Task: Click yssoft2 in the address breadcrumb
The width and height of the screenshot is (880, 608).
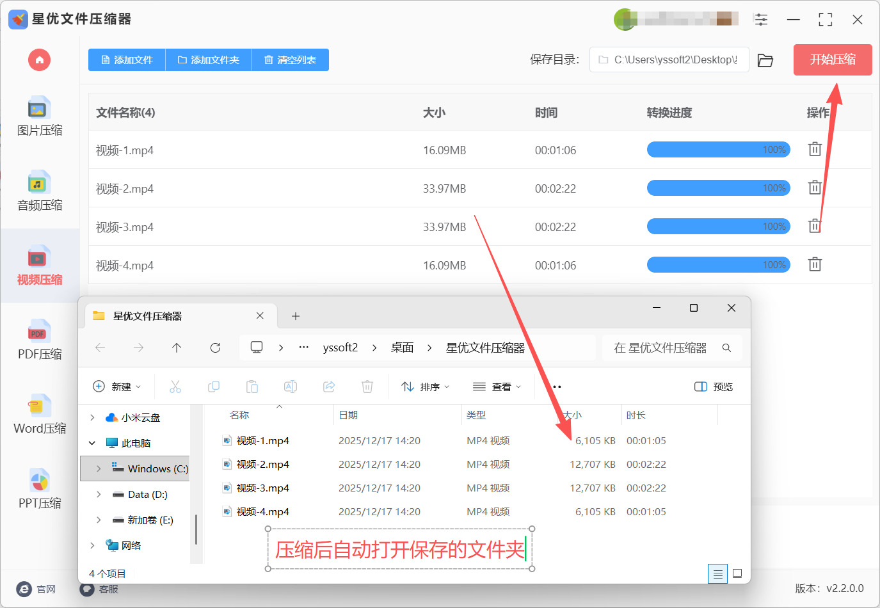Action: (x=340, y=348)
